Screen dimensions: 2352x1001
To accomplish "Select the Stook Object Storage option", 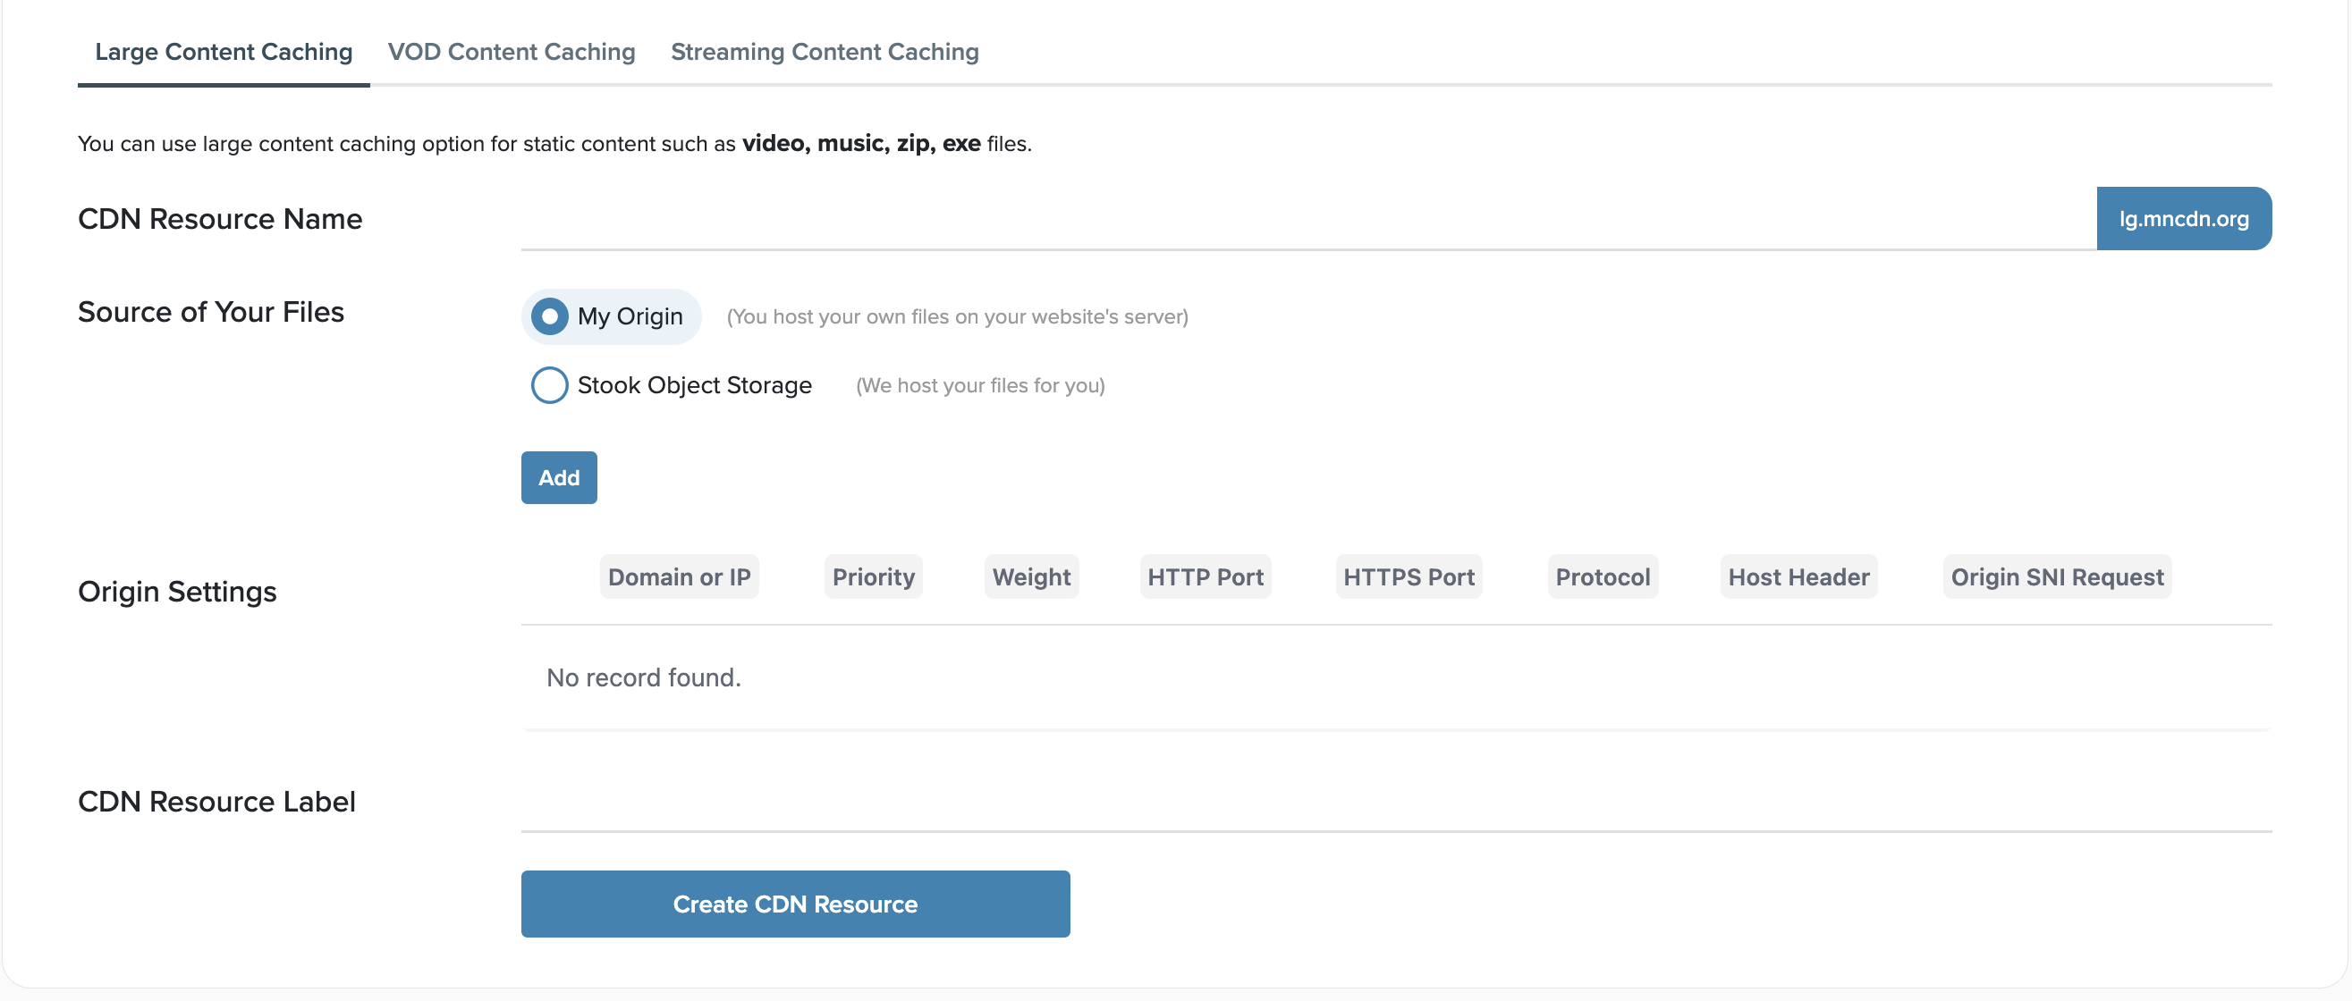I will [x=550, y=385].
